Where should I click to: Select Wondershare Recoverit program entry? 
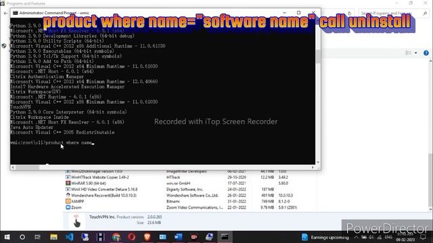[x=191, y=195]
